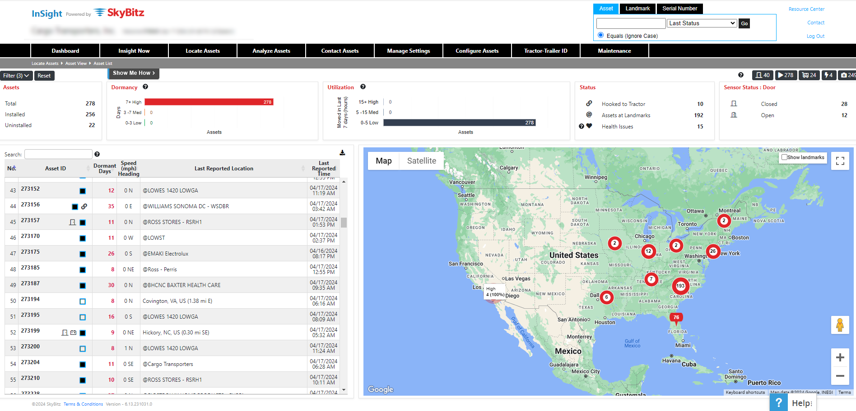The image size is (856, 411).
Task: Open the Last Status dropdown
Action: pyautogui.click(x=702, y=23)
